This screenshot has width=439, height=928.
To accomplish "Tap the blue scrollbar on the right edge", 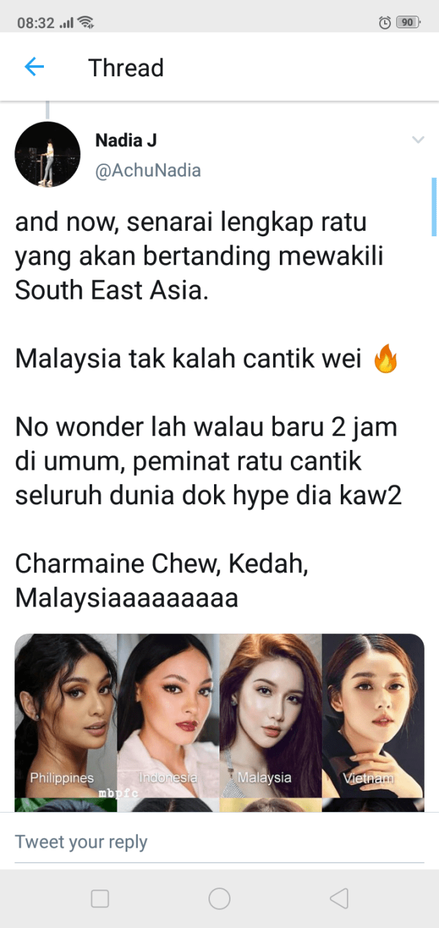I will coord(434,207).
